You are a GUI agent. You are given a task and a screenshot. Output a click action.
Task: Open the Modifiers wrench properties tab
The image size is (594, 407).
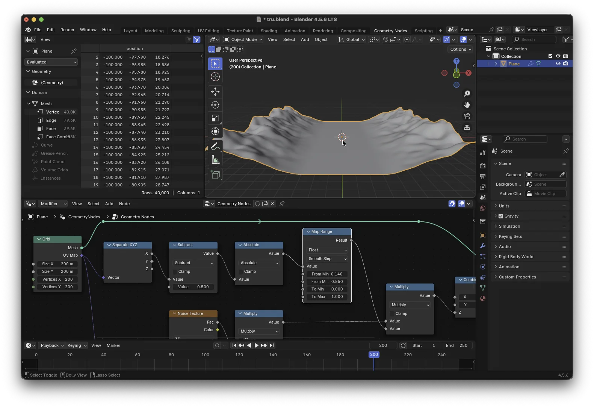coord(483,246)
